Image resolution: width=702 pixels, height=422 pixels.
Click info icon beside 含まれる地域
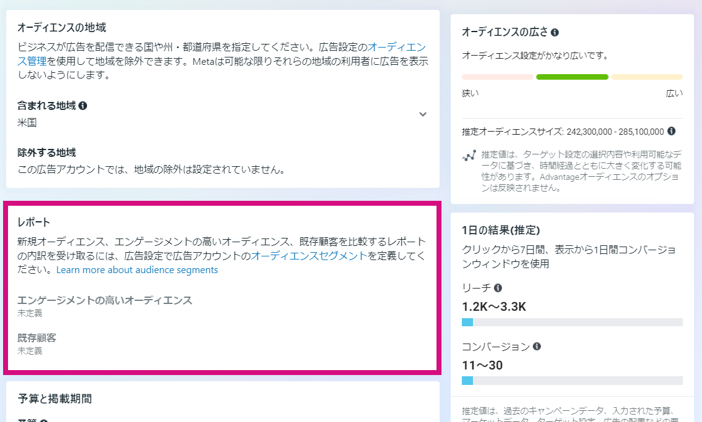pos(83,106)
